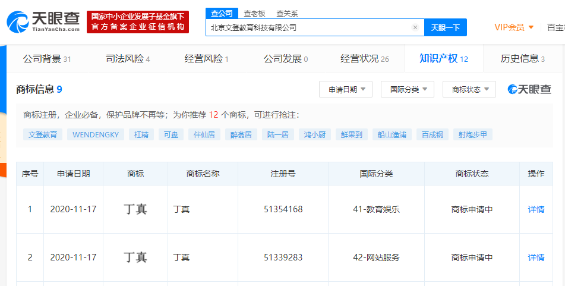This screenshot has width=565, height=286.
Task: Expand the 商标状态 filter dropdown
Action: [469, 89]
